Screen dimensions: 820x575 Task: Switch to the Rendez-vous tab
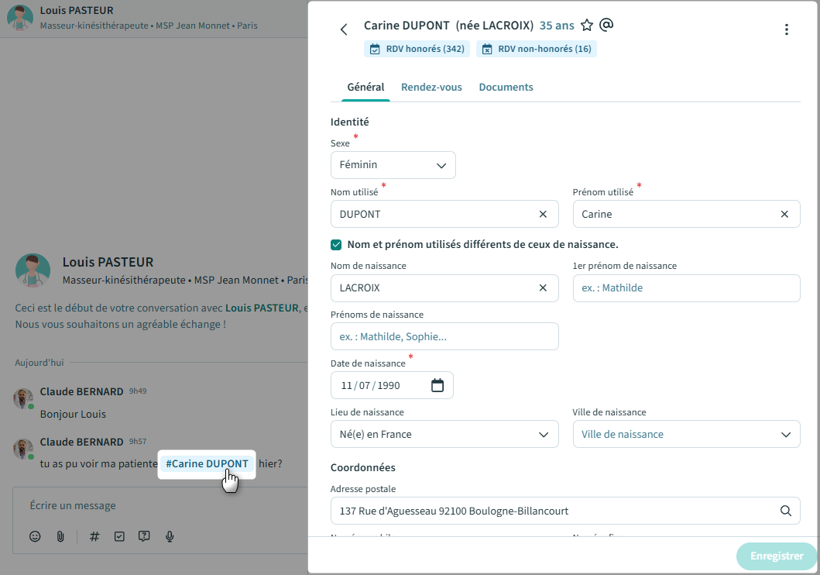click(x=431, y=88)
